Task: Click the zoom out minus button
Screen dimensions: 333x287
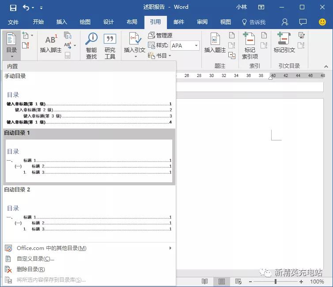Action: point(250,282)
